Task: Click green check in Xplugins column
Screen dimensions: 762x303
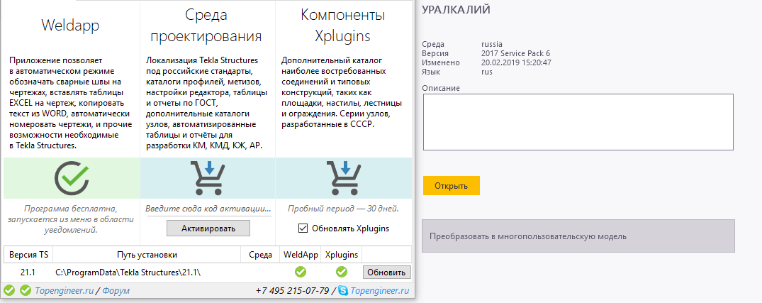Action: pyautogui.click(x=342, y=271)
